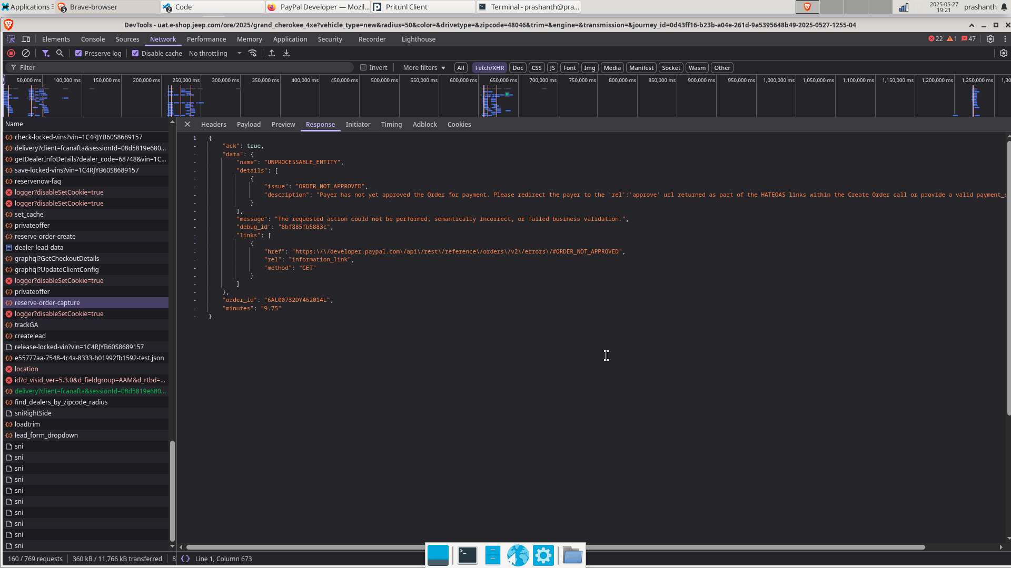Toggle the device toolbar icon

(26, 39)
